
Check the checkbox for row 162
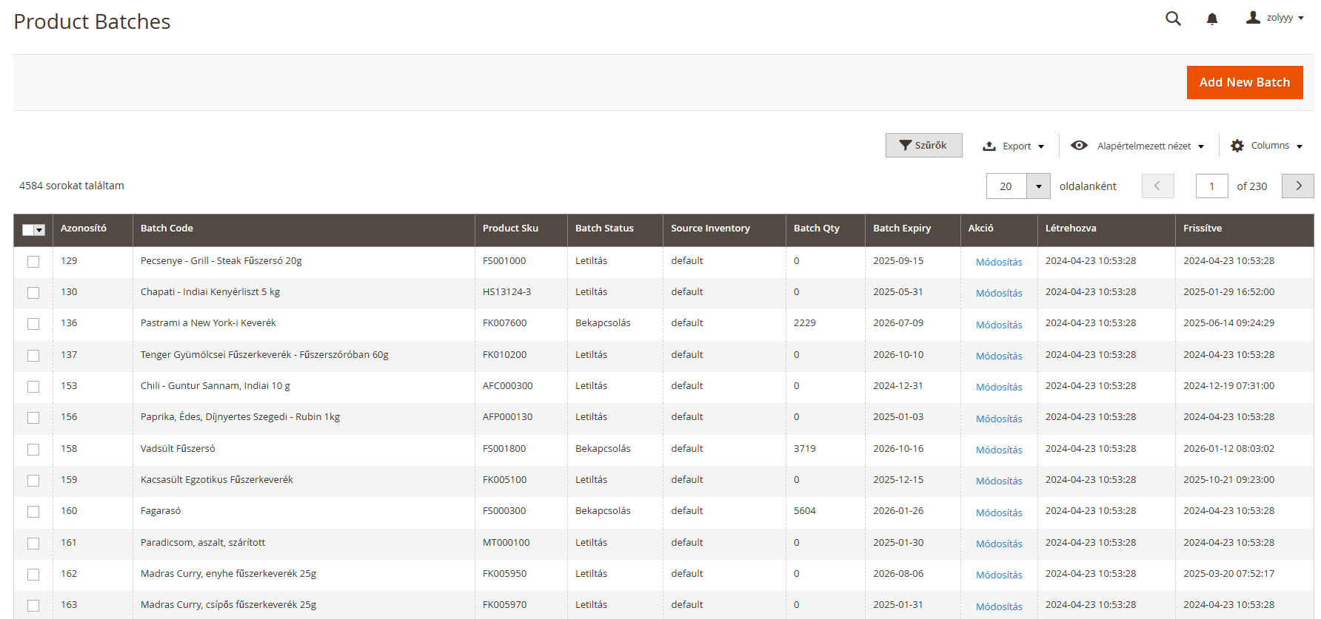point(33,575)
